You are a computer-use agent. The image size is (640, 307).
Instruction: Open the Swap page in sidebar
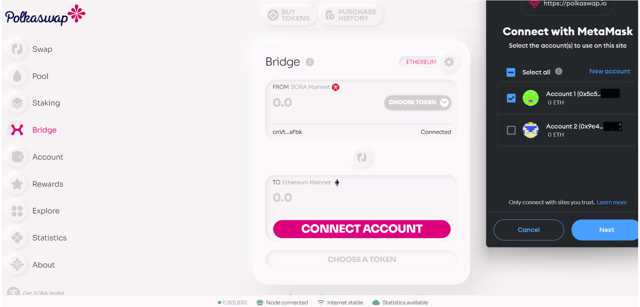42,49
